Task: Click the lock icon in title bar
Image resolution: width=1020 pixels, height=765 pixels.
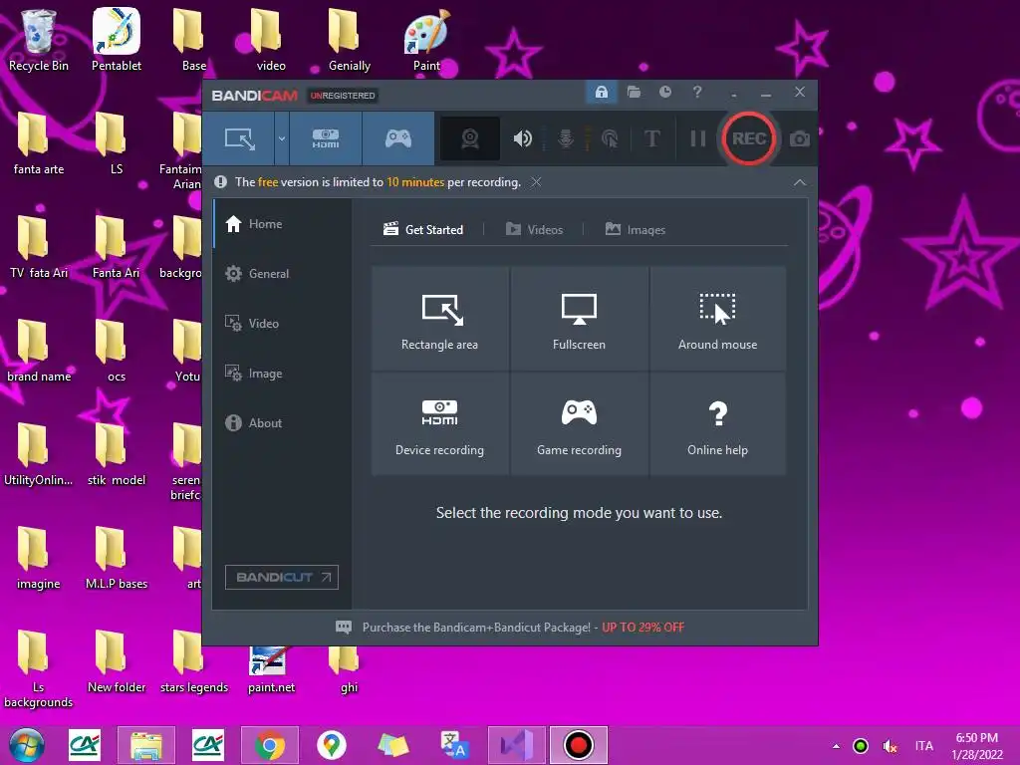Action: (x=601, y=92)
